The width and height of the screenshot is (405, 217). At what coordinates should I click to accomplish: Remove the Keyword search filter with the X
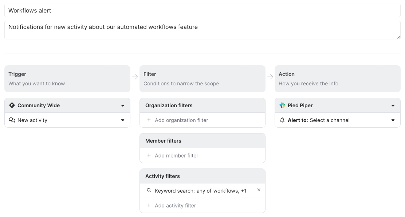tap(259, 190)
